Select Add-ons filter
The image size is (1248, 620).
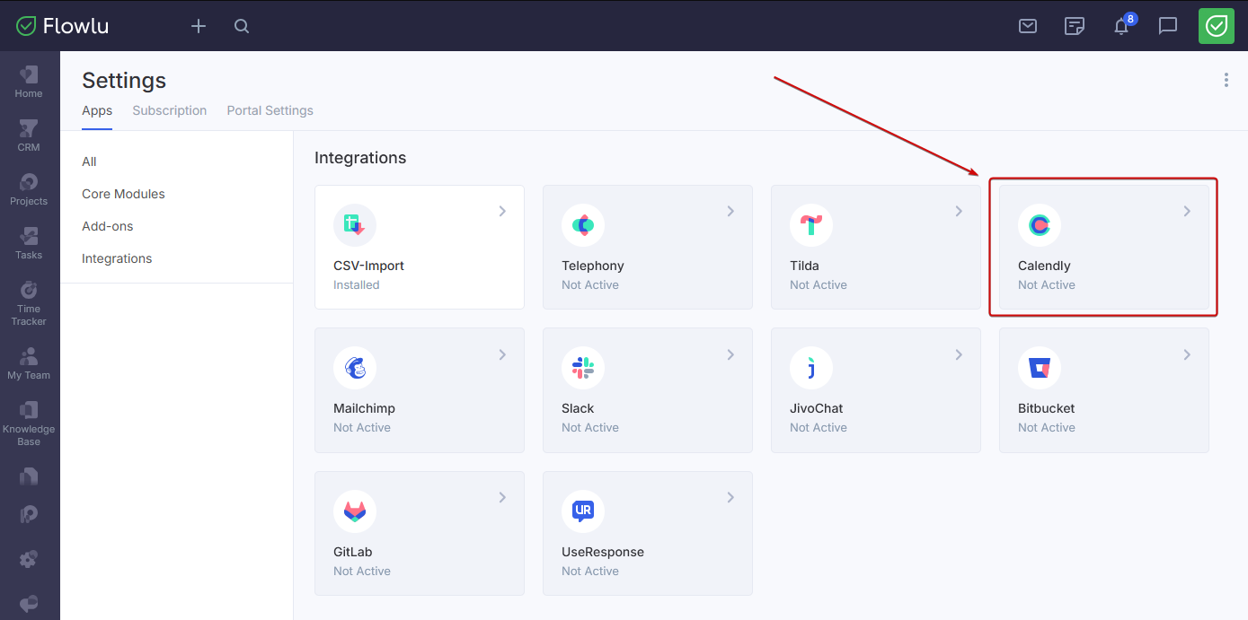pos(107,226)
